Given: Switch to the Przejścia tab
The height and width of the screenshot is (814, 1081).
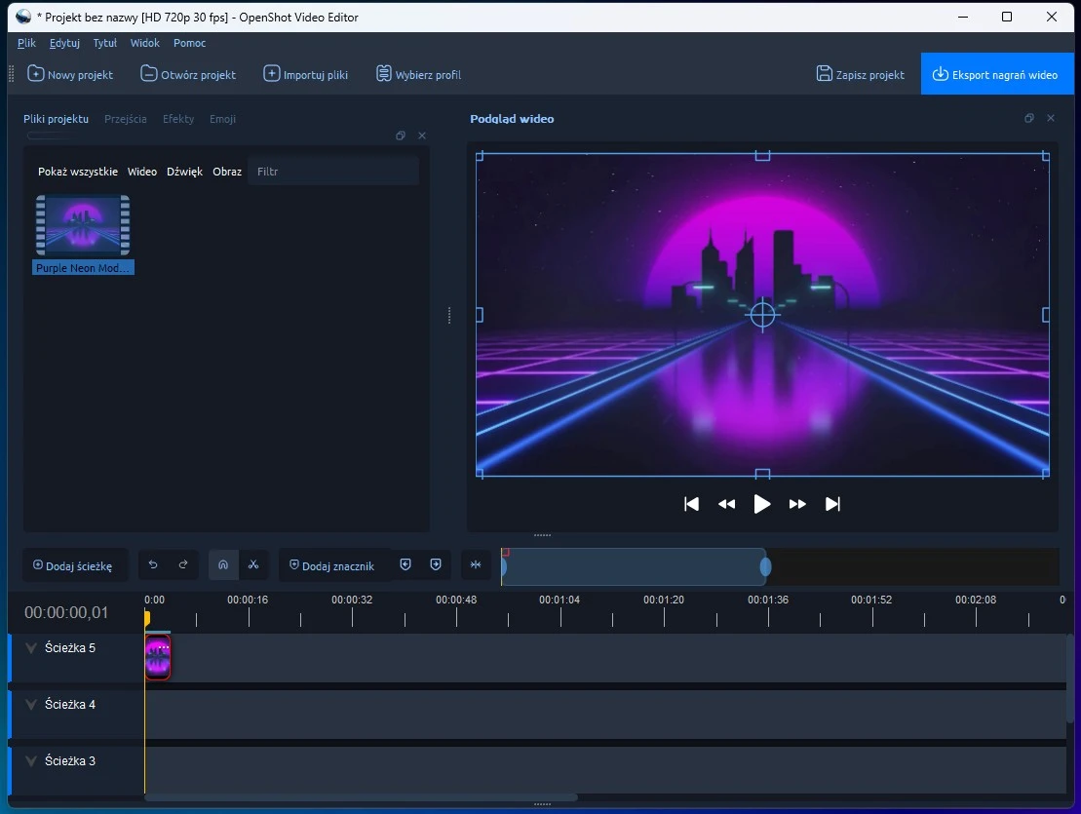Looking at the screenshot, I should coord(125,119).
